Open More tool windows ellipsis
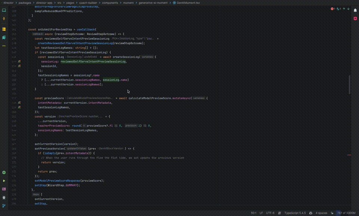The image size is (359, 216). [x=4, y=46]
